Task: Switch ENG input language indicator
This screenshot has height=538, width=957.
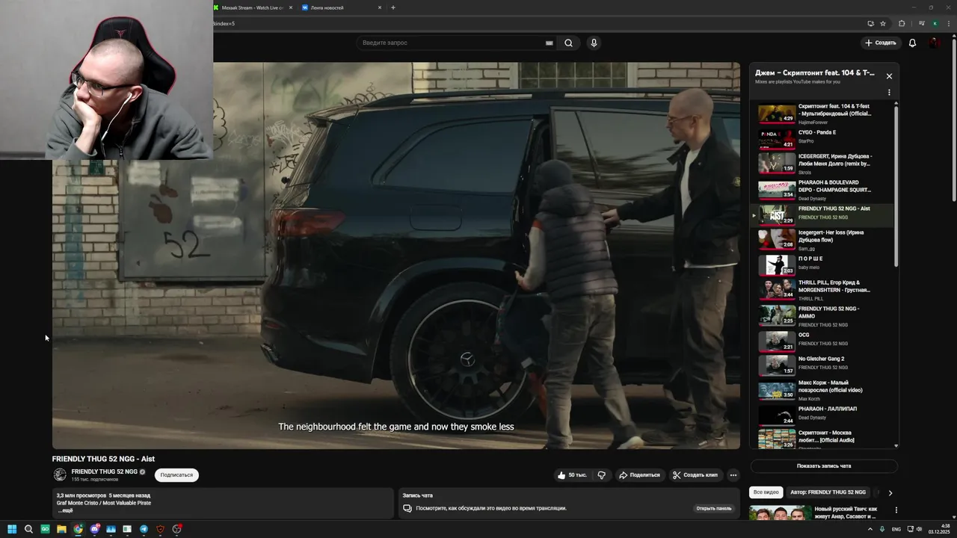Action: 896,529
